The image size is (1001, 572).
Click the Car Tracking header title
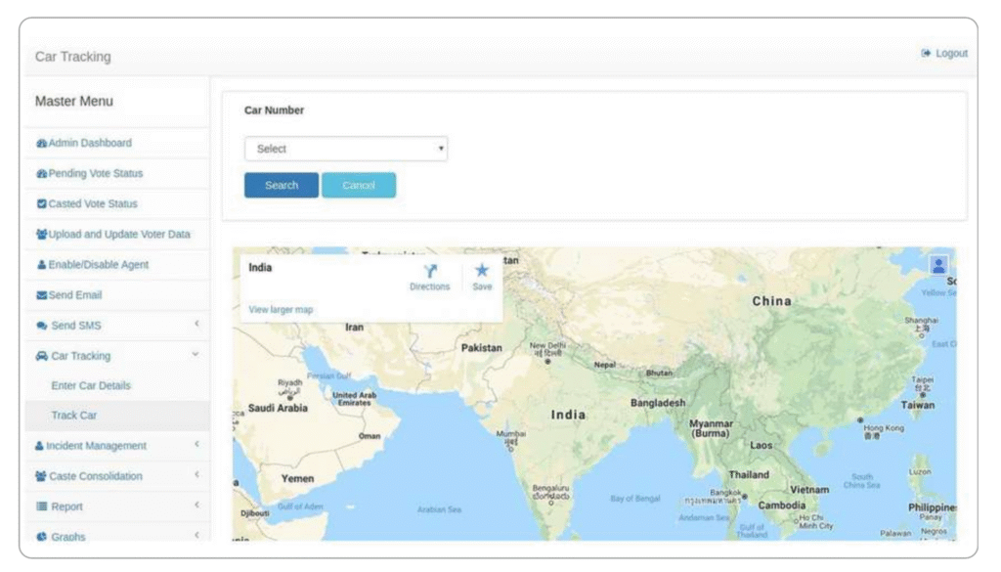coord(73,57)
